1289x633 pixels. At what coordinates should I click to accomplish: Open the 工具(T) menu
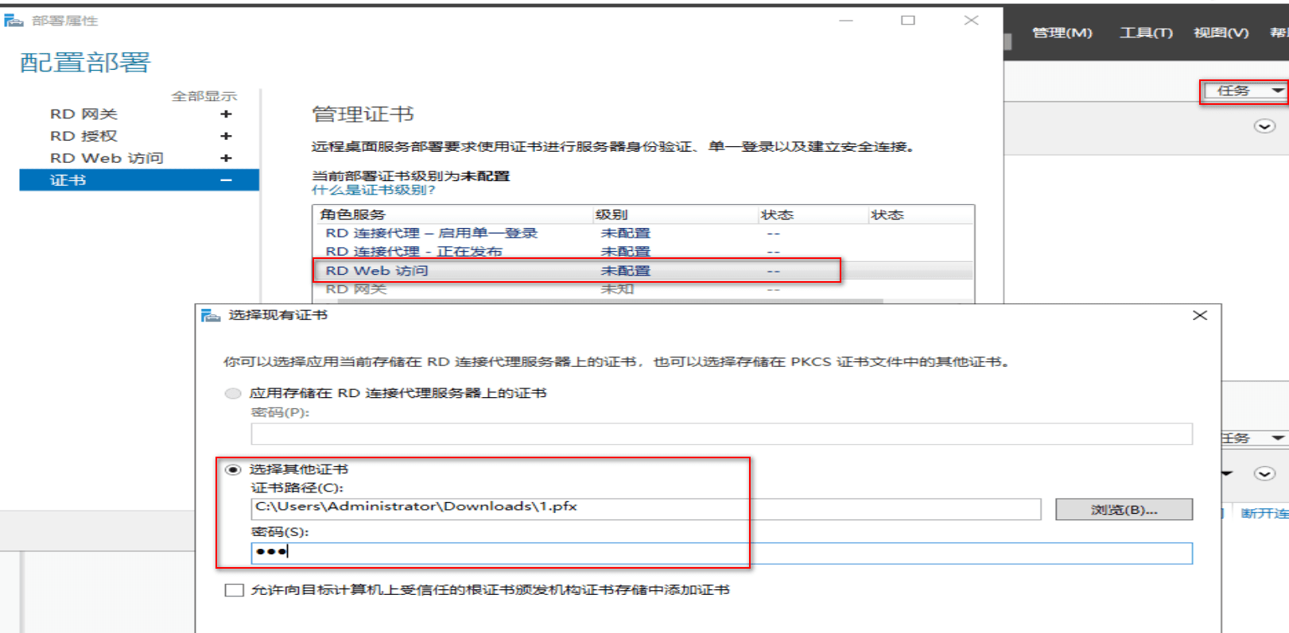tap(1146, 33)
